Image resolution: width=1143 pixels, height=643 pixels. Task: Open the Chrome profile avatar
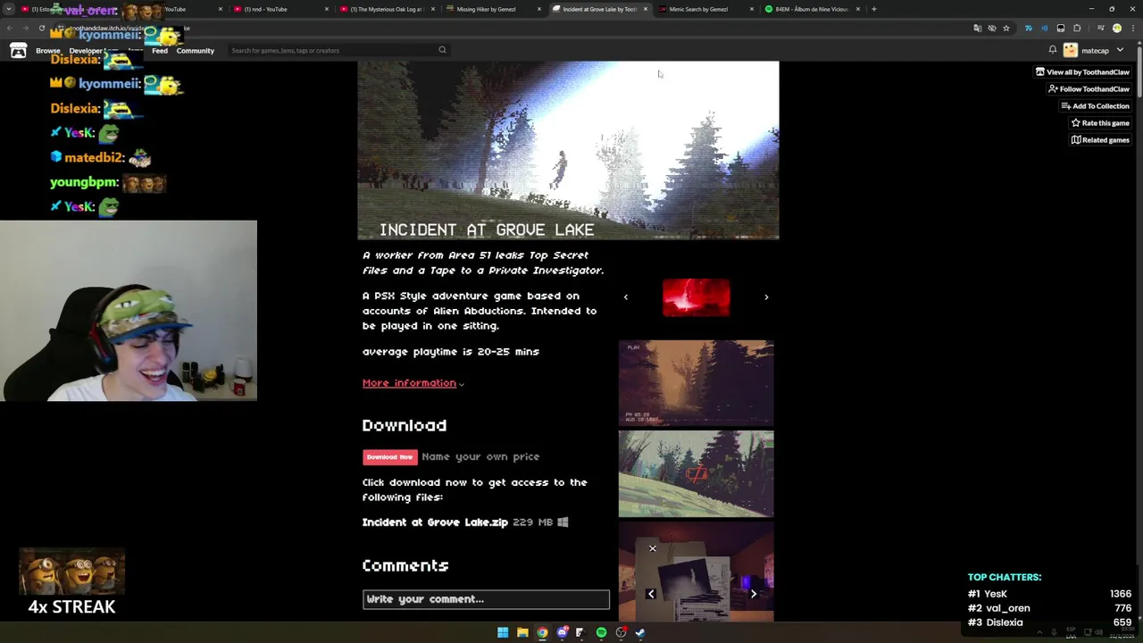click(1117, 29)
